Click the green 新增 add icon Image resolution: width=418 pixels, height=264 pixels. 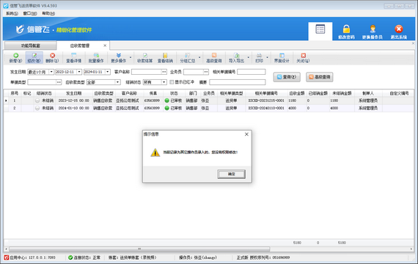(x=15, y=56)
